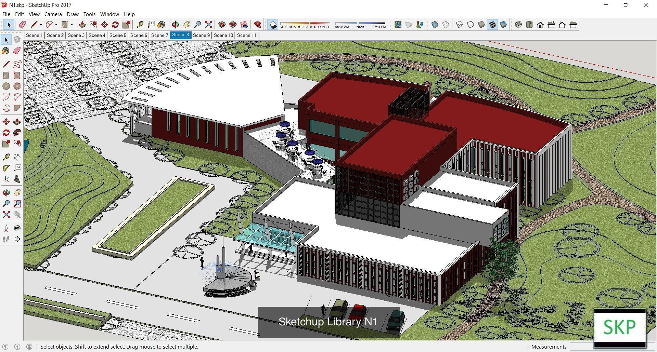
Task: Click the Previous view icon
Action: point(17,215)
